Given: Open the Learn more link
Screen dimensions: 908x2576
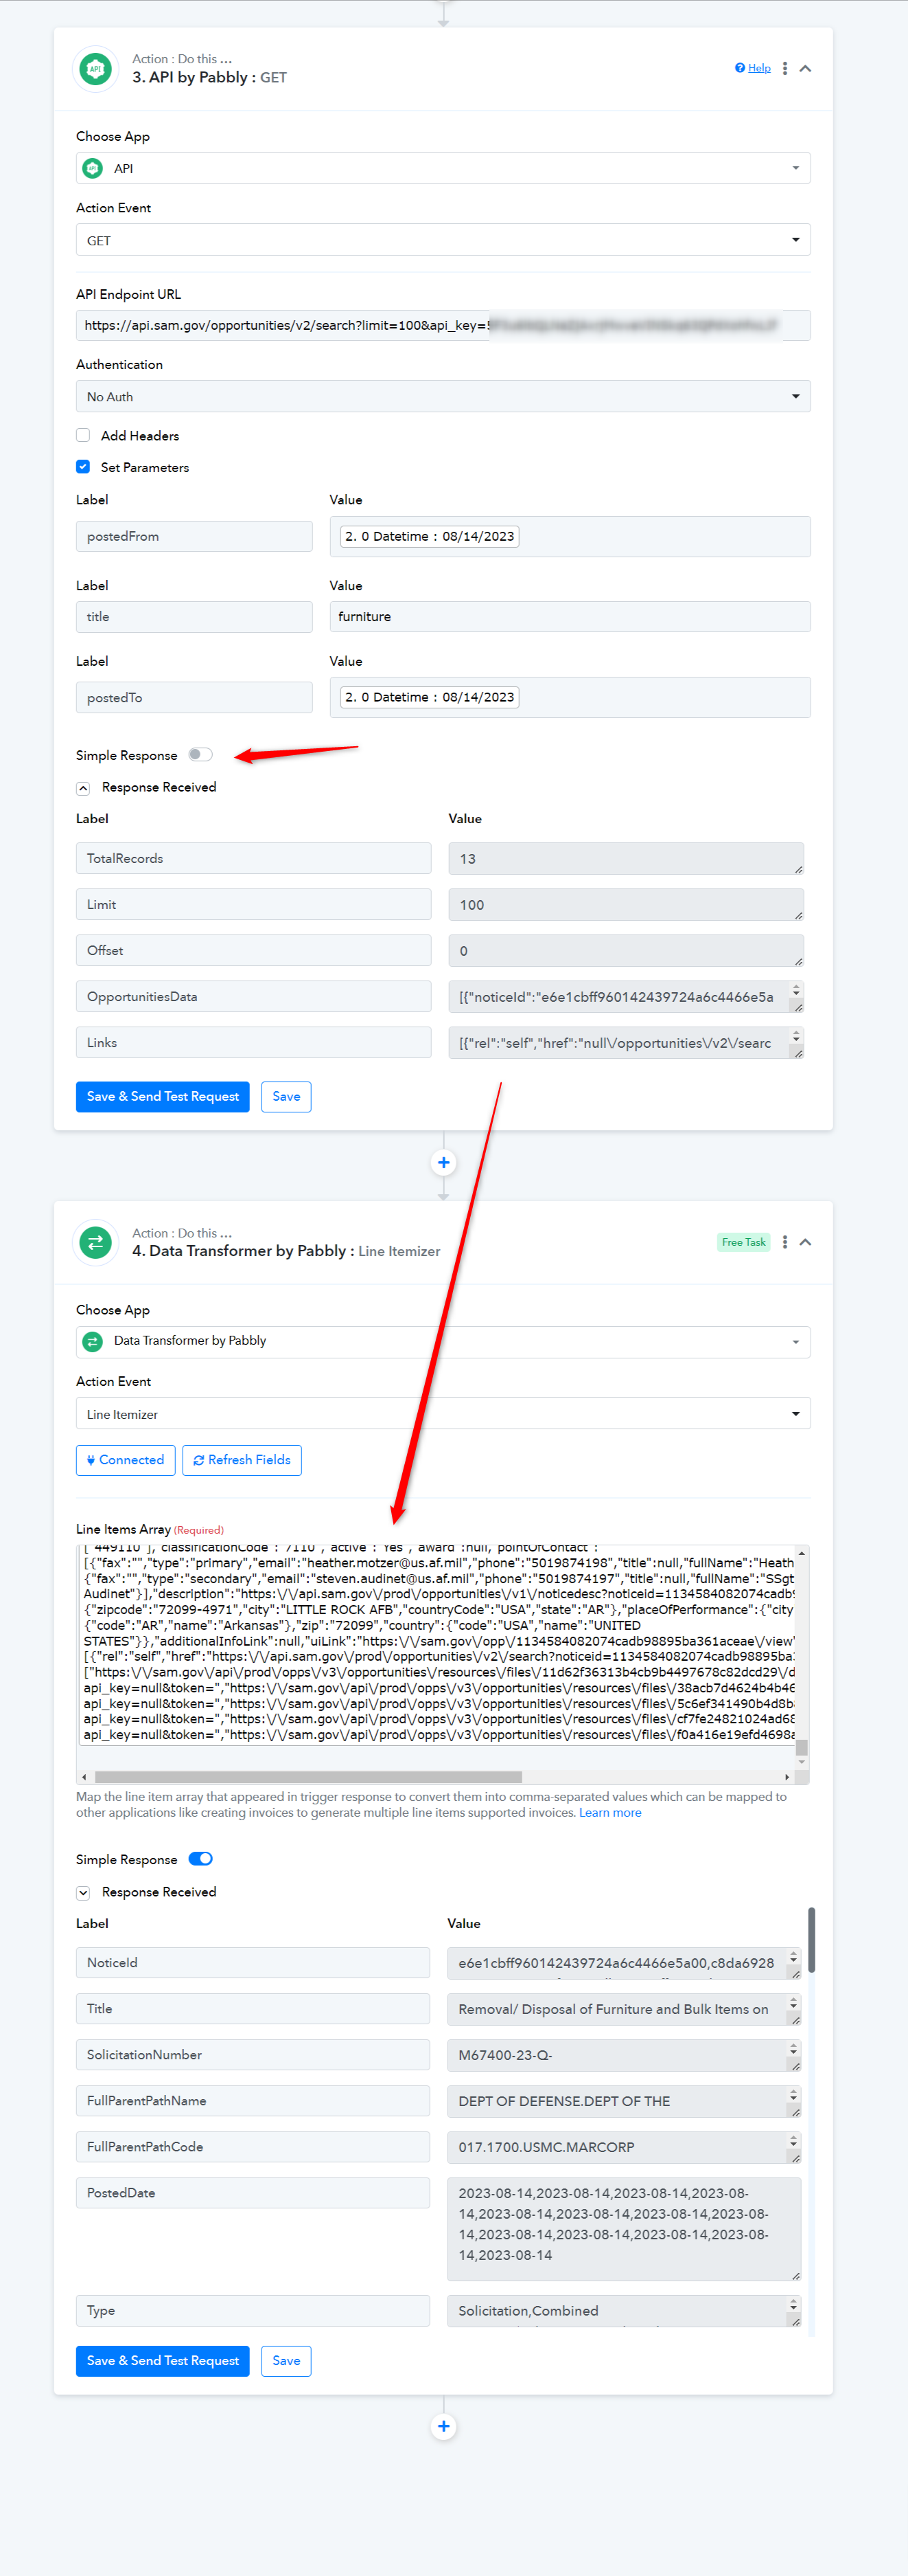Looking at the screenshot, I should tap(610, 1813).
